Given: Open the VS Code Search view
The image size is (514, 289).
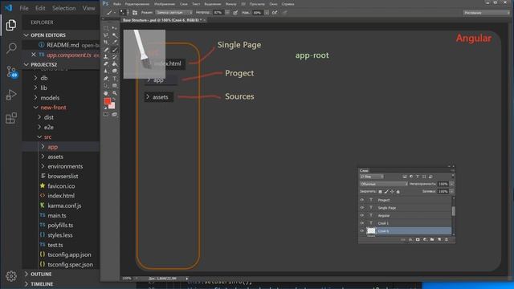Looking at the screenshot, I should (11, 48).
